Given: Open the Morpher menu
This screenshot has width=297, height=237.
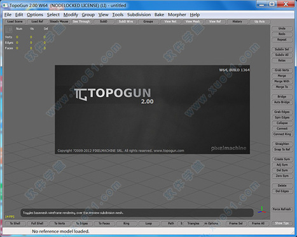Looking at the screenshot, I should pos(177,15).
